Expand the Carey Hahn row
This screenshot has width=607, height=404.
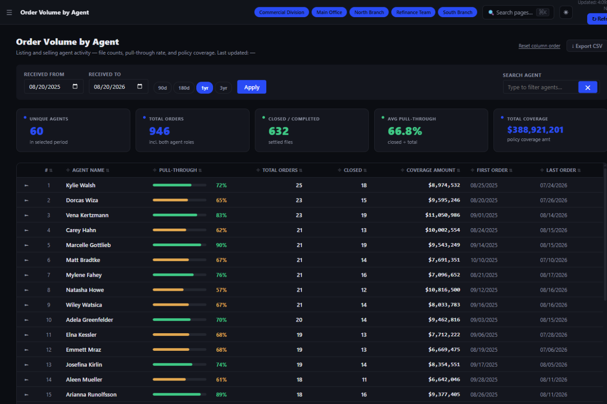(x=26, y=230)
